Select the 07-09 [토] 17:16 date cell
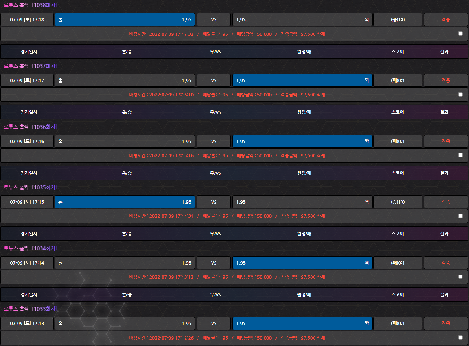The image size is (469, 346). click(x=27, y=142)
